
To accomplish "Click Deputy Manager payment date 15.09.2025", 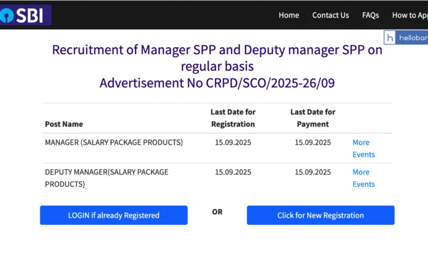I will coord(313,172).
